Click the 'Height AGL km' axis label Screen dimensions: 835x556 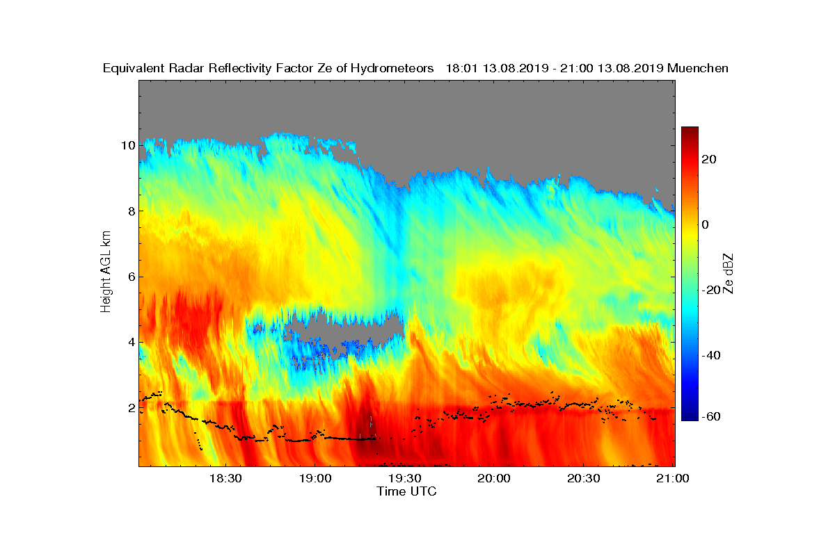[106, 273]
